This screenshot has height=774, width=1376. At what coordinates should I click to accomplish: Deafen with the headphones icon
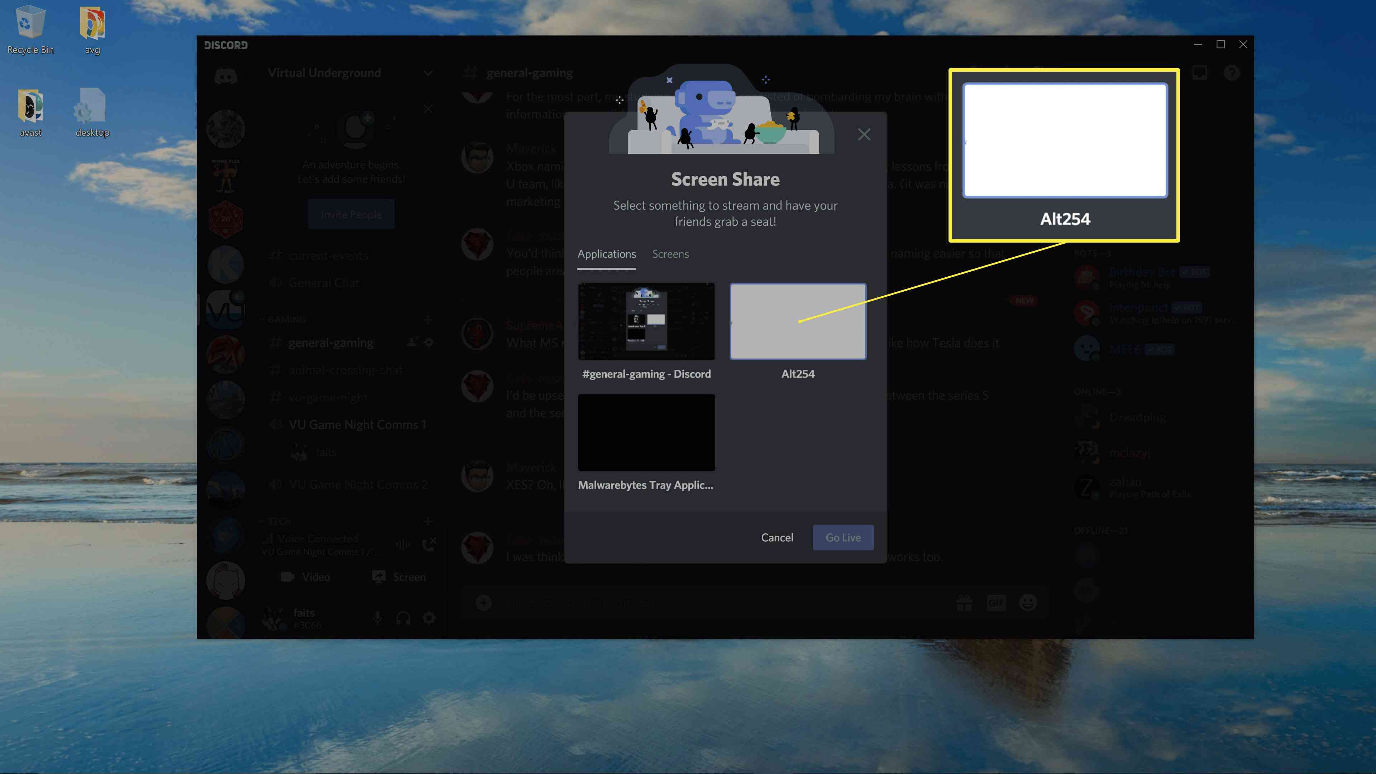[x=403, y=618]
